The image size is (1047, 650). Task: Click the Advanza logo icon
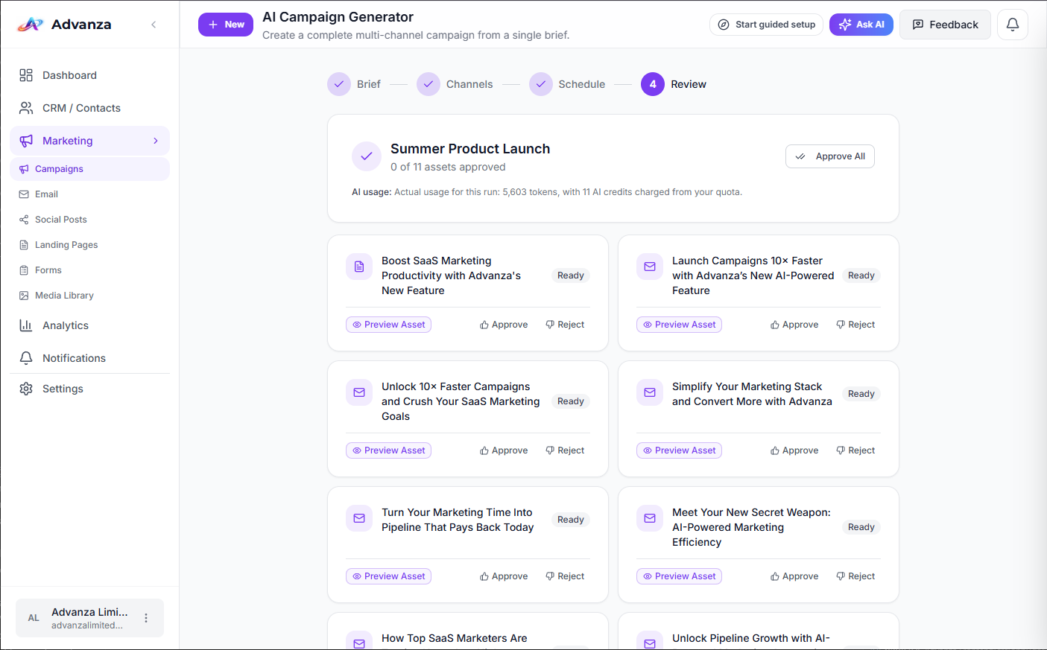(30, 25)
